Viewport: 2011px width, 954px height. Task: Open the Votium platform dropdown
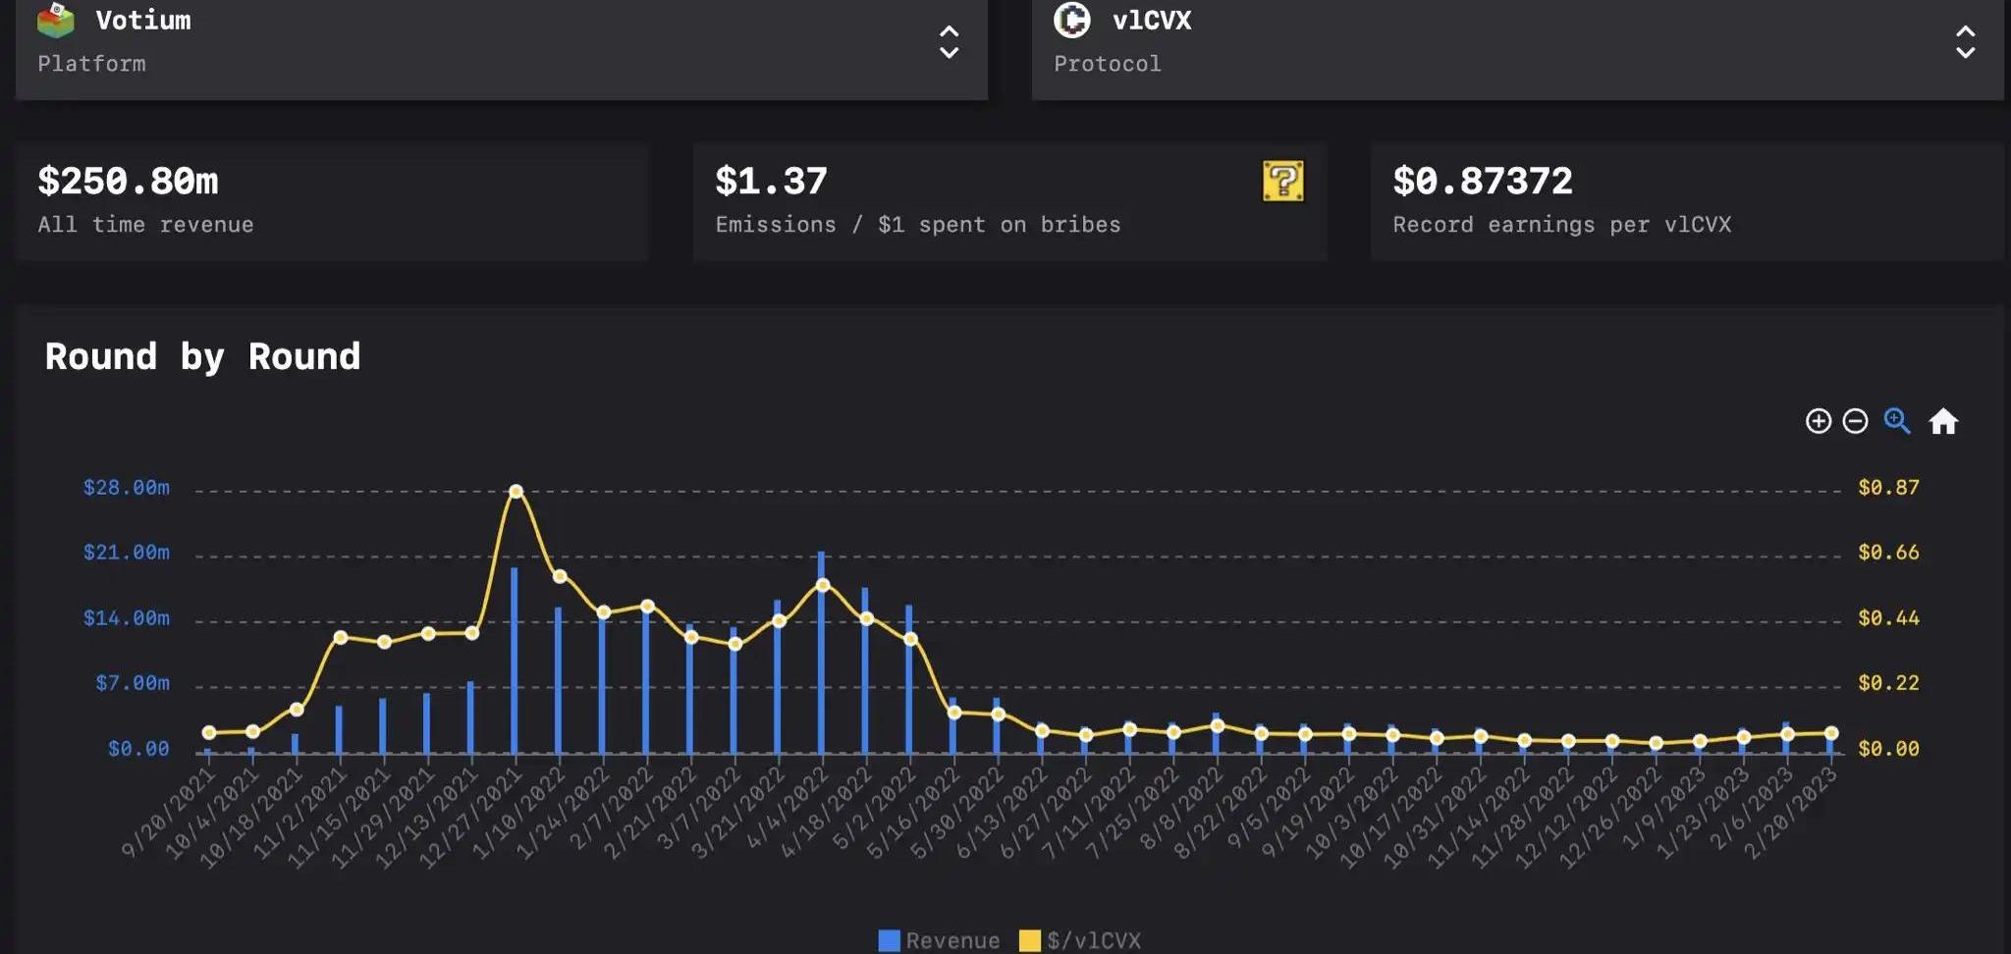click(x=501, y=44)
